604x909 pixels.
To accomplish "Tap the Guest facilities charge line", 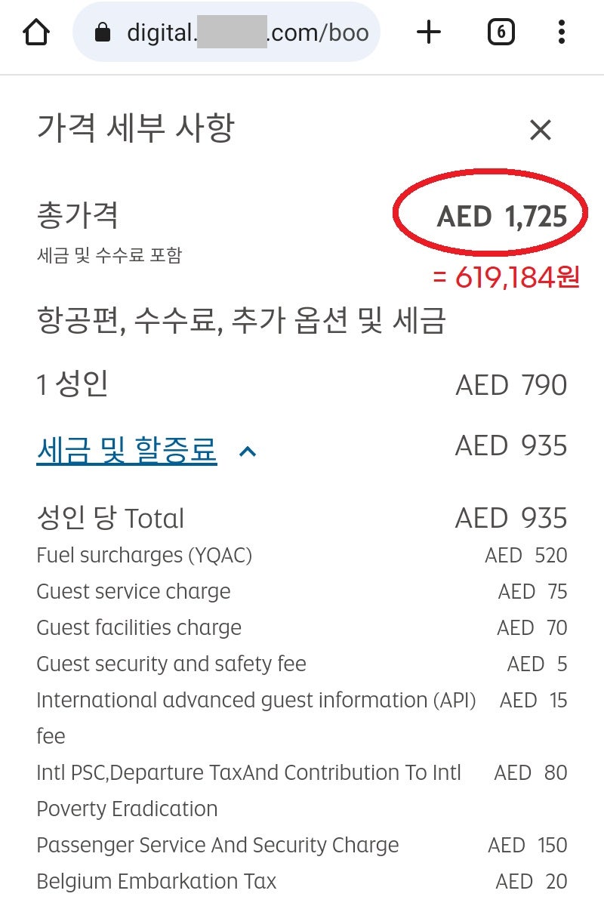I will [139, 628].
